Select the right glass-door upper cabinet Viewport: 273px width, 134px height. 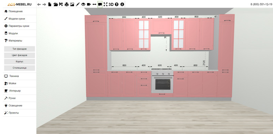coord(178,34)
